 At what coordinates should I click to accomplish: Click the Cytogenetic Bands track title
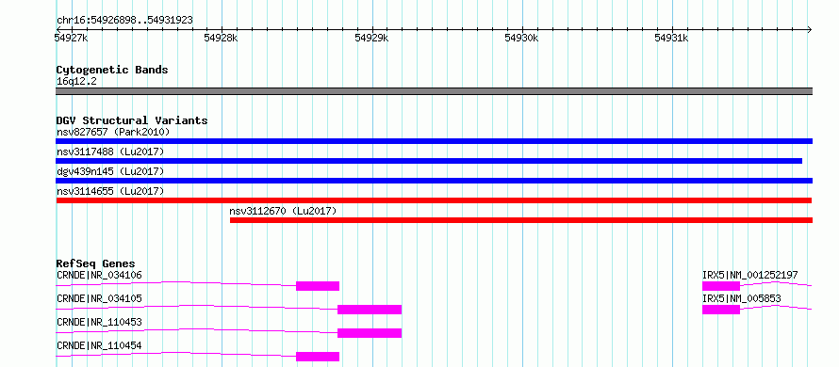click(x=112, y=70)
